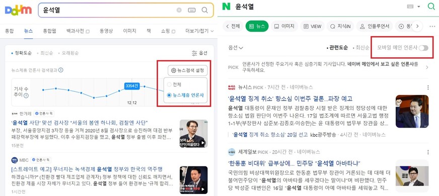Open the 뉴시스 publisher logo
Screen dimensions: 439x196
click(232, 87)
